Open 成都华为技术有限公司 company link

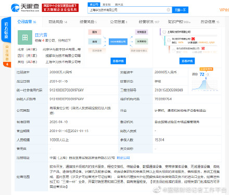coord(63,56)
